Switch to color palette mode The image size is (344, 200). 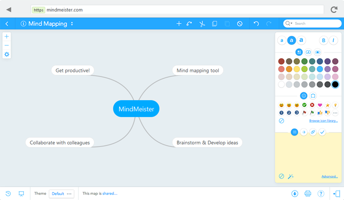(299, 52)
